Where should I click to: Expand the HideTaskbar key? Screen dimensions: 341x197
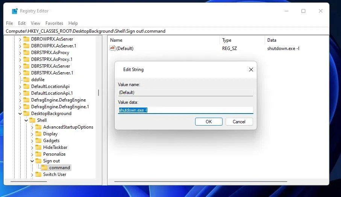click(x=32, y=148)
